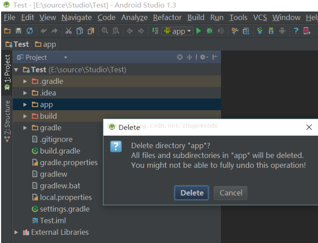Click the Save All floppy icon
This screenshot has height=243, width=318.
(x=19, y=31)
